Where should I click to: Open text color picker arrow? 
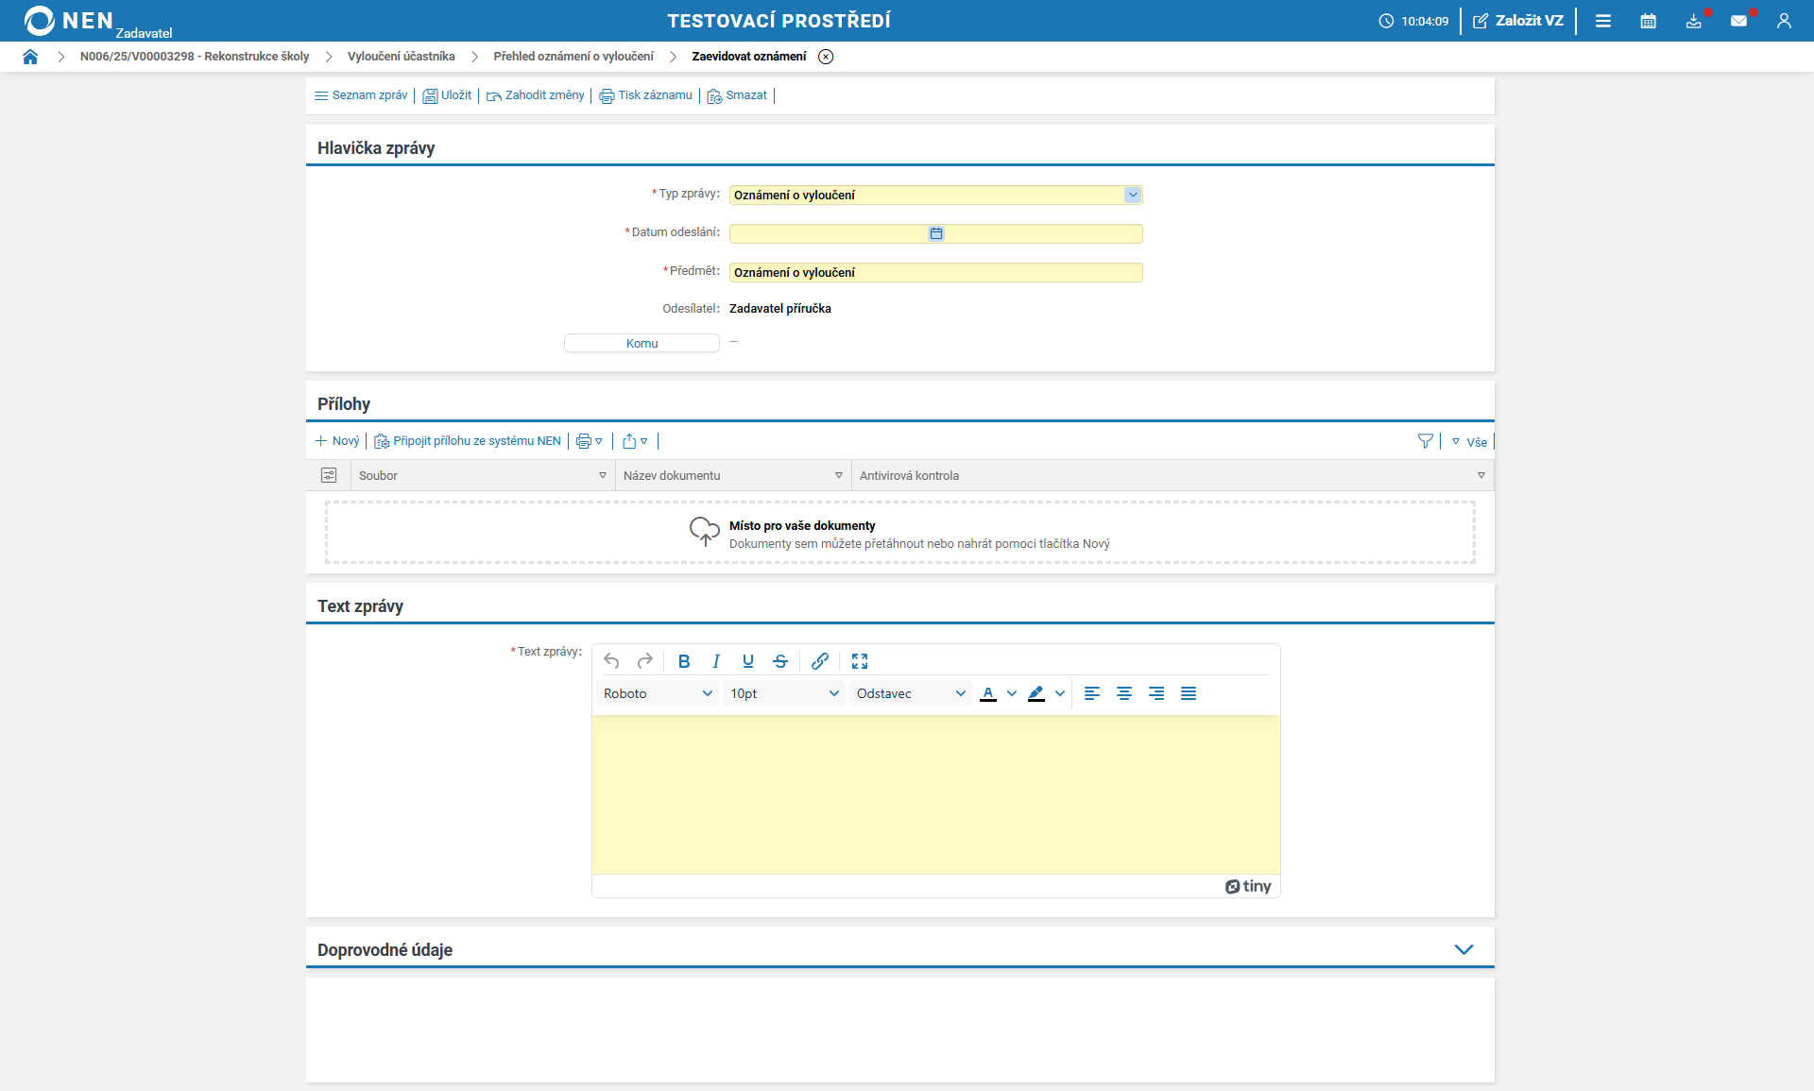1012,693
